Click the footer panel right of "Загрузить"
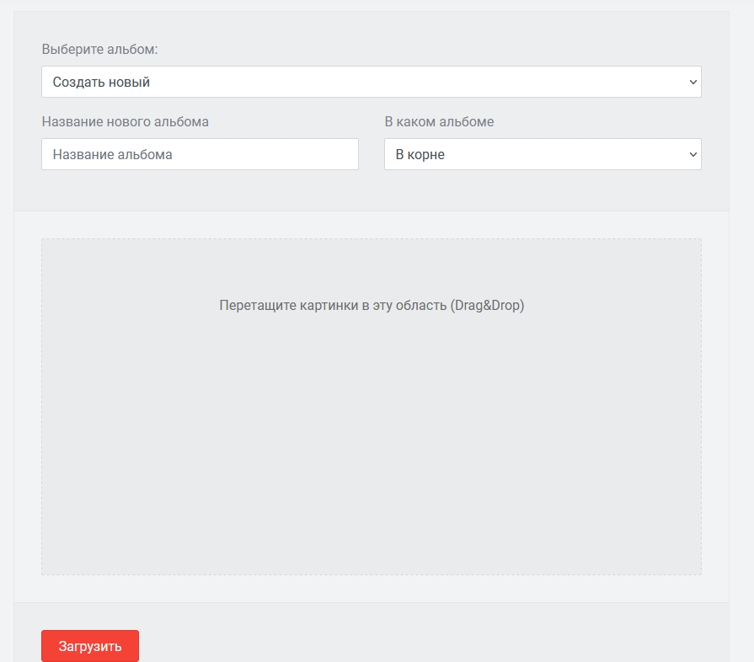Screen dimensions: 754x662 (x=421, y=640)
